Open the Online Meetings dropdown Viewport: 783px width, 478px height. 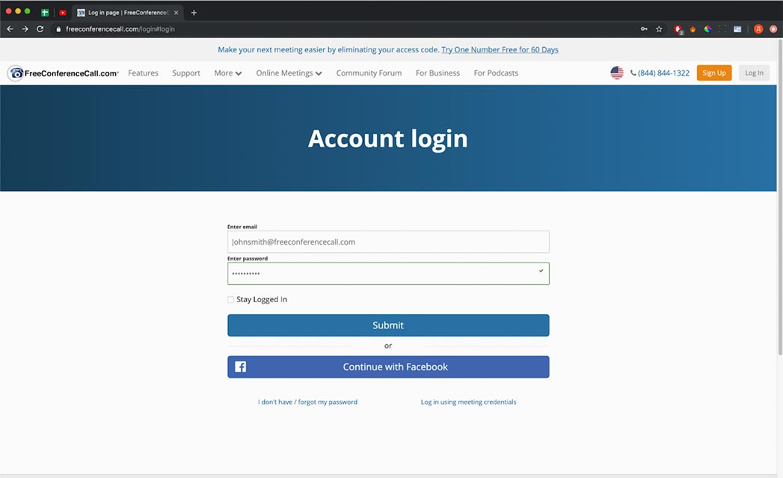[289, 73]
